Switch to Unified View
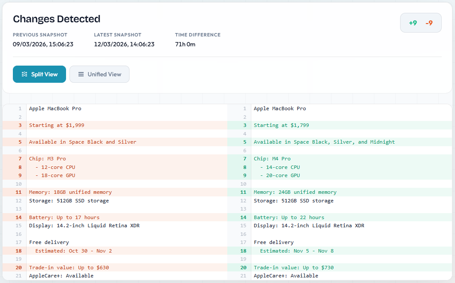The image size is (455, 283). (99, 74)
